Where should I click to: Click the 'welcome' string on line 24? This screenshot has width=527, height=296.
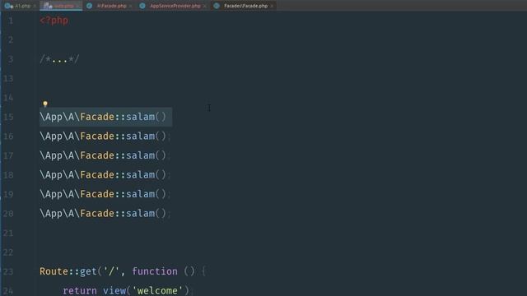coord(157,290)
